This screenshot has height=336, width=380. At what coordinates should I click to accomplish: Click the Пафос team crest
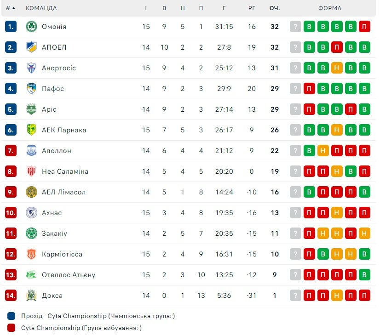point(31,89)
